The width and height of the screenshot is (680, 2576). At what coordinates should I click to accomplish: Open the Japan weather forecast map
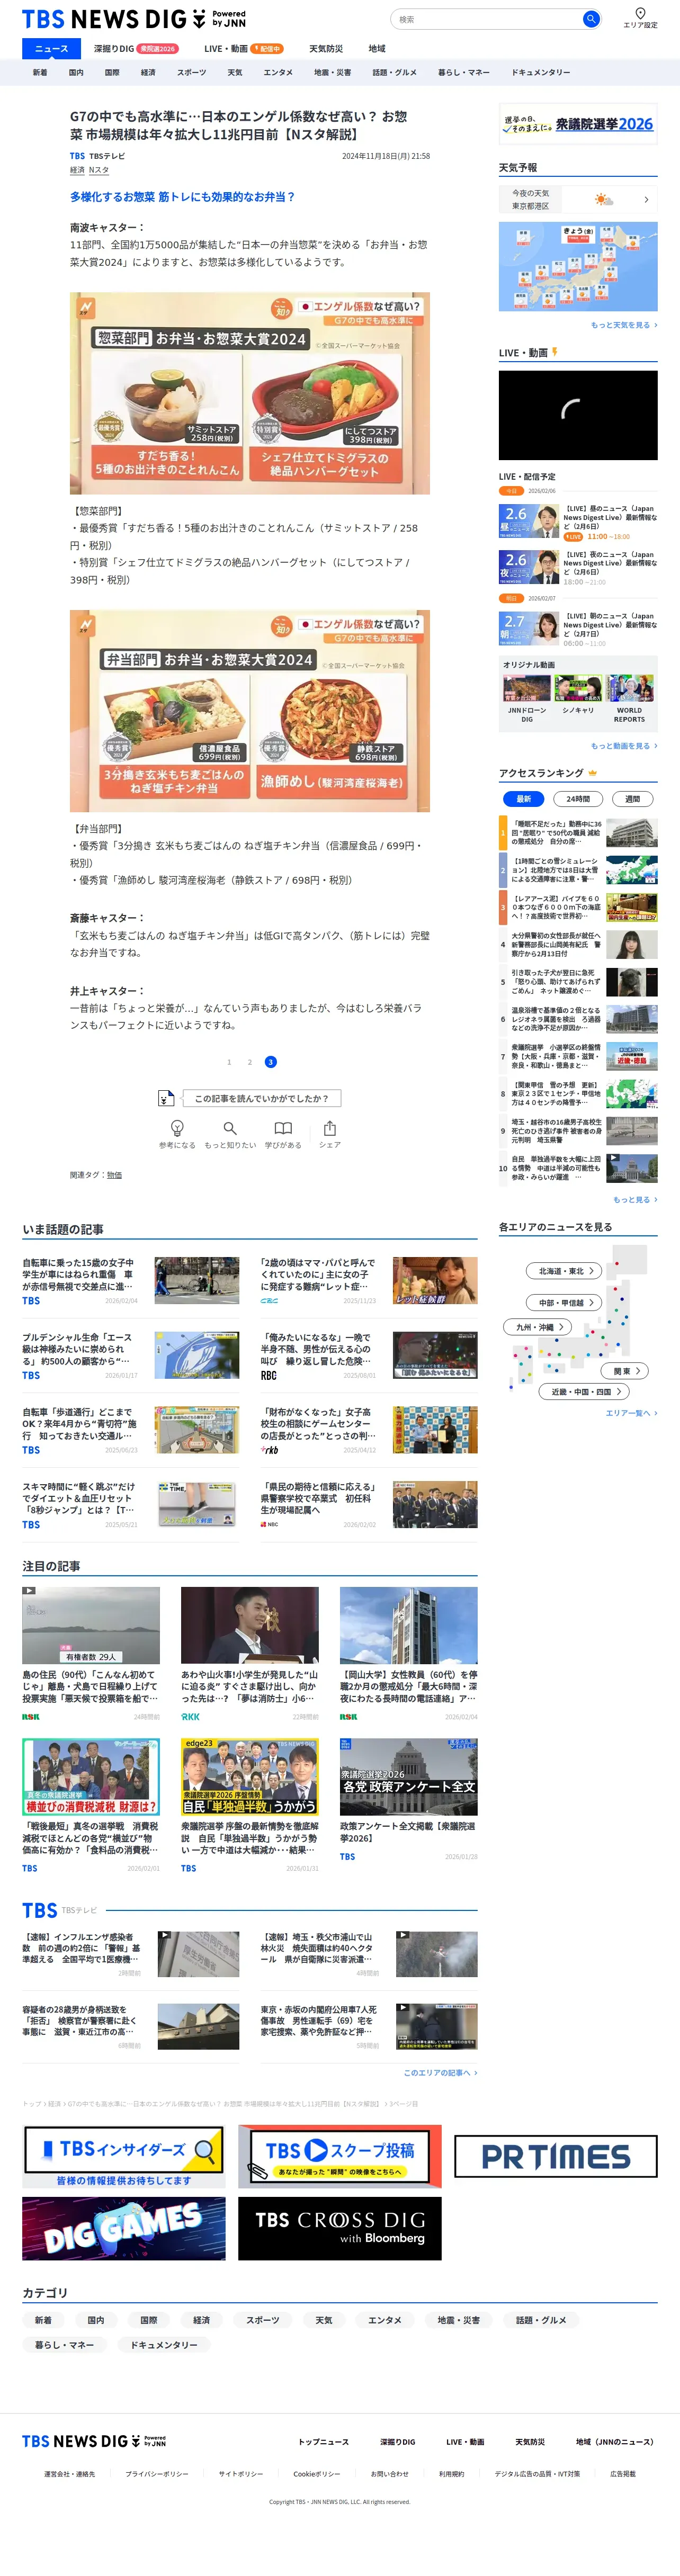click(578, 266)
